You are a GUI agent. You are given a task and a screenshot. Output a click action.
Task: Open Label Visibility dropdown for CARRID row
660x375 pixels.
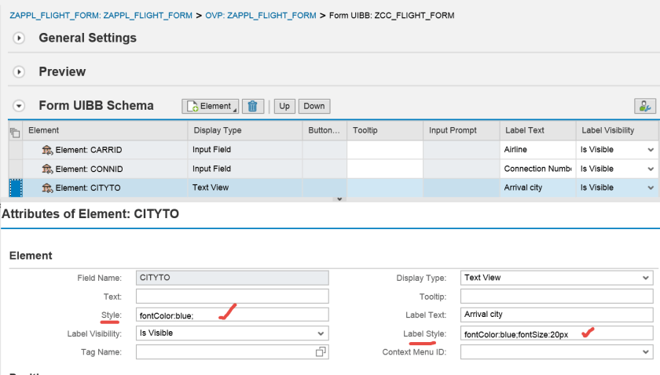651,150
